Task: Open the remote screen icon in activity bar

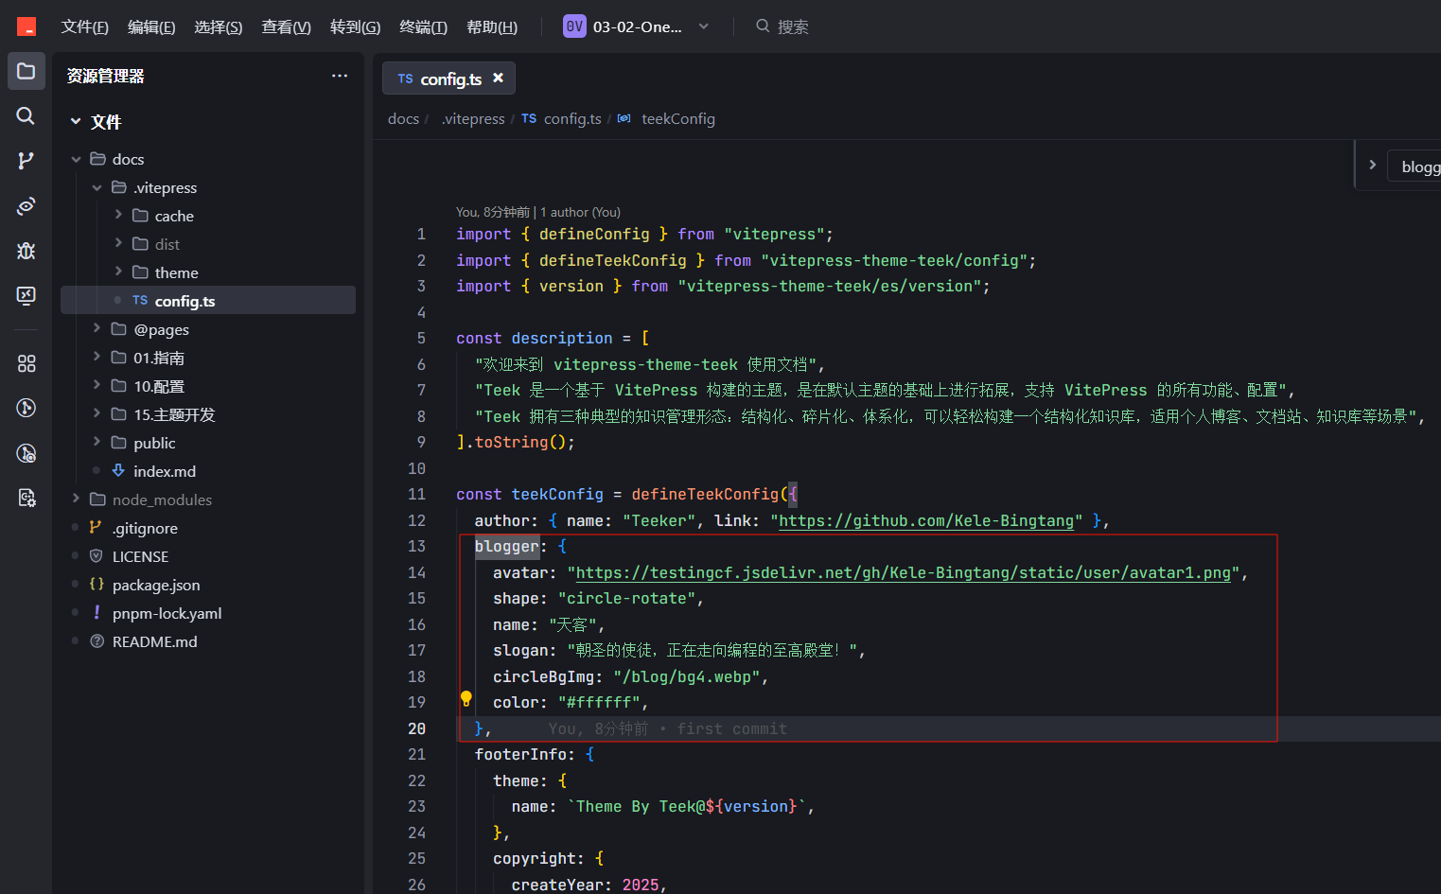Action: coord(26,296)
